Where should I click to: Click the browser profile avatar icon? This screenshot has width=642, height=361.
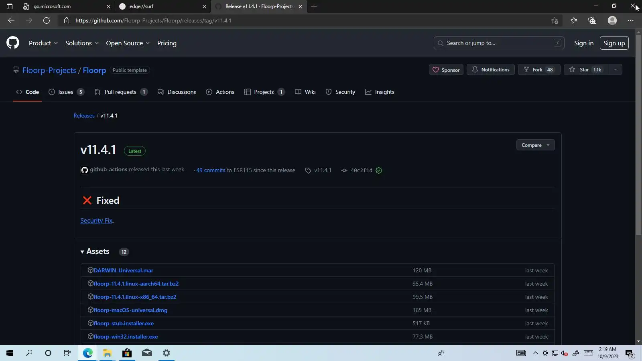point(612,20)
